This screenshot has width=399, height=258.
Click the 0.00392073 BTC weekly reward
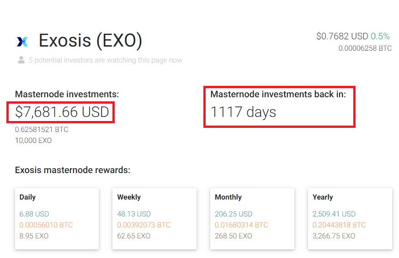click(144, 225)
